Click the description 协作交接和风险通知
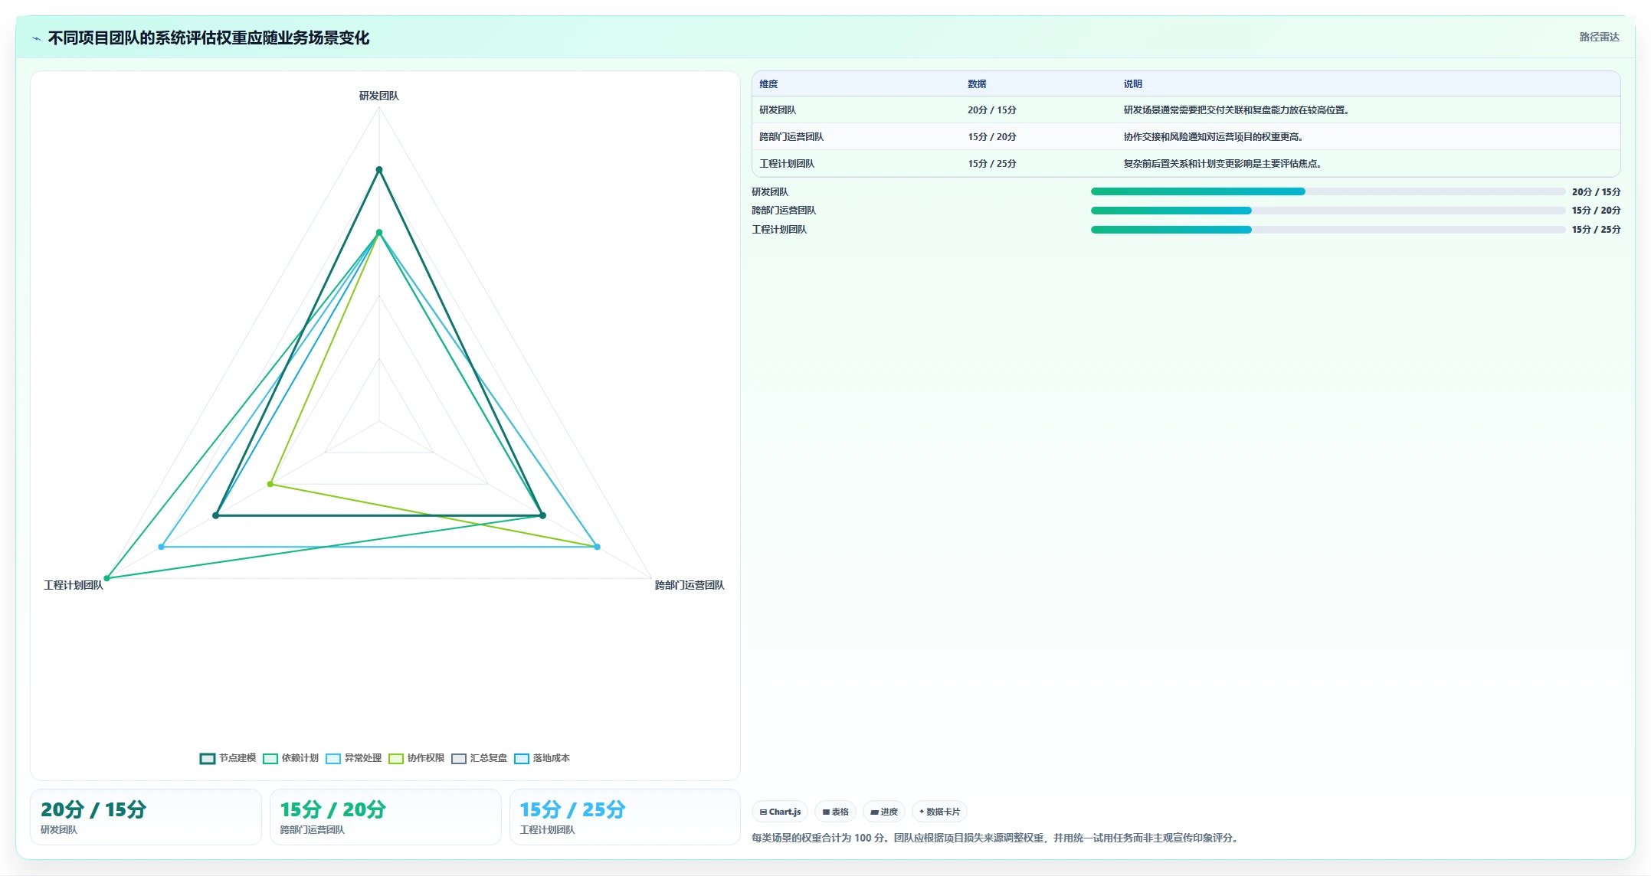1651x876 pixels. (x=1214, y=137)
